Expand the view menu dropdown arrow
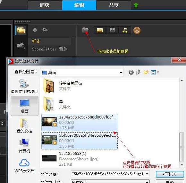 point(158,72)
